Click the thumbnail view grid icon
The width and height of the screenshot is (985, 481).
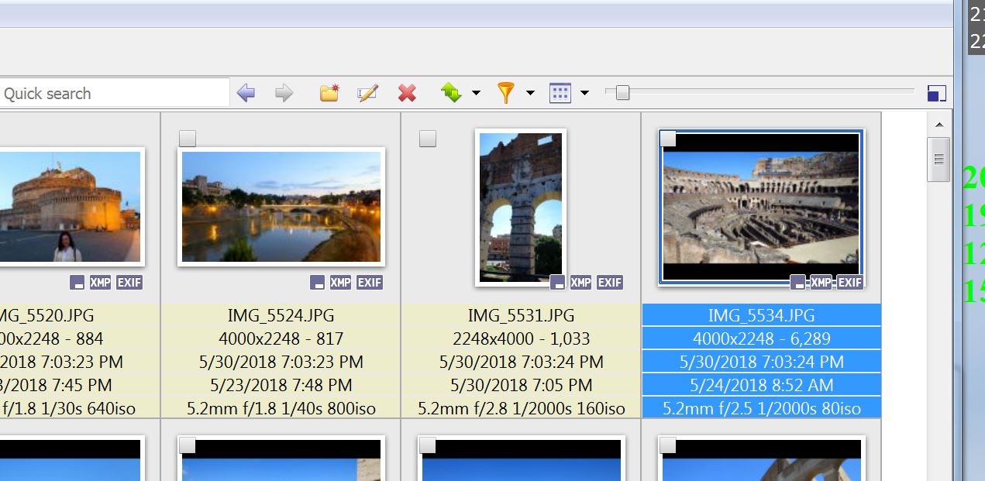[x=560, y=93]
